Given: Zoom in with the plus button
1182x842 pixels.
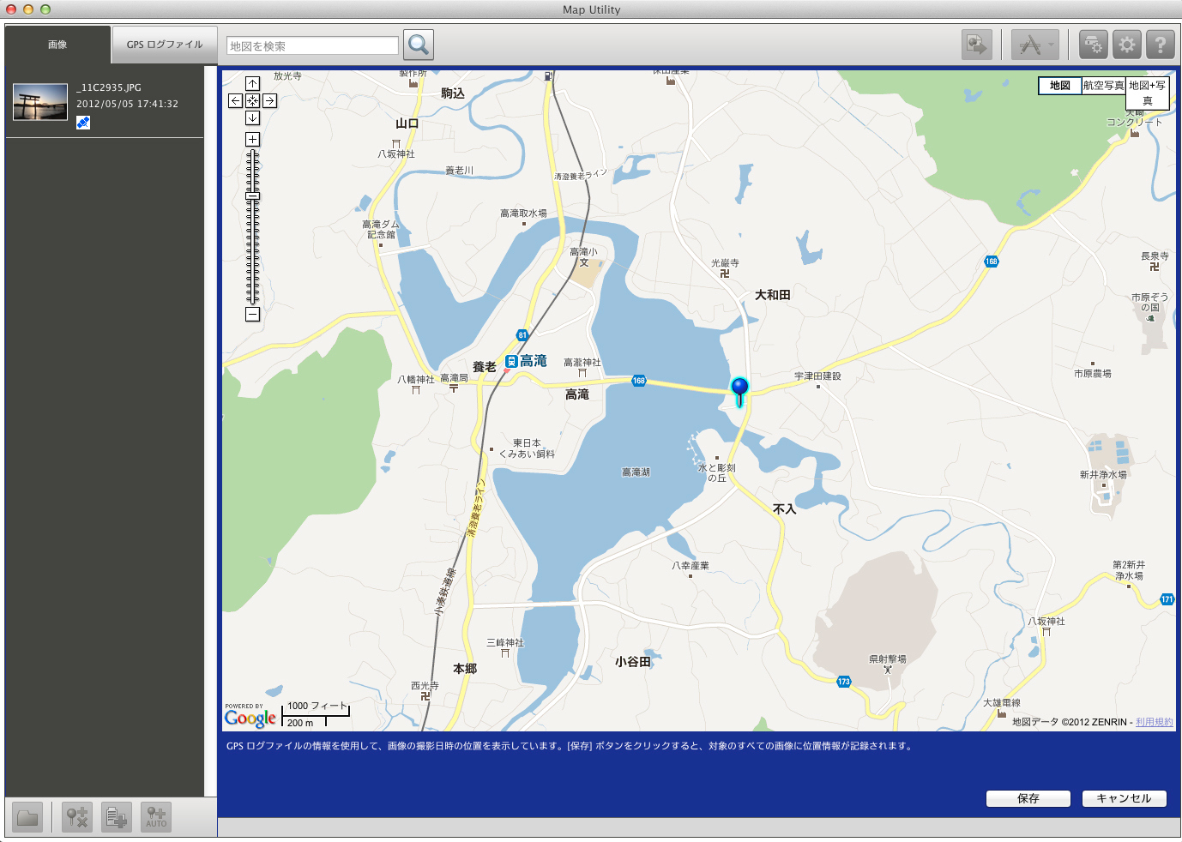Looking at the screenshot, I should pos(252,139).
